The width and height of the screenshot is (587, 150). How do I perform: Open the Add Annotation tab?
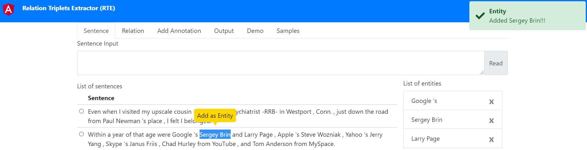click(179, 31)
